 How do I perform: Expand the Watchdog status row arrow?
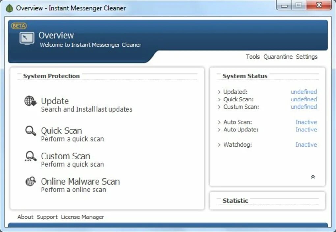click(x=219, y=145)
